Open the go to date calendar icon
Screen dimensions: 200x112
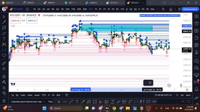[x=67, y=95]
